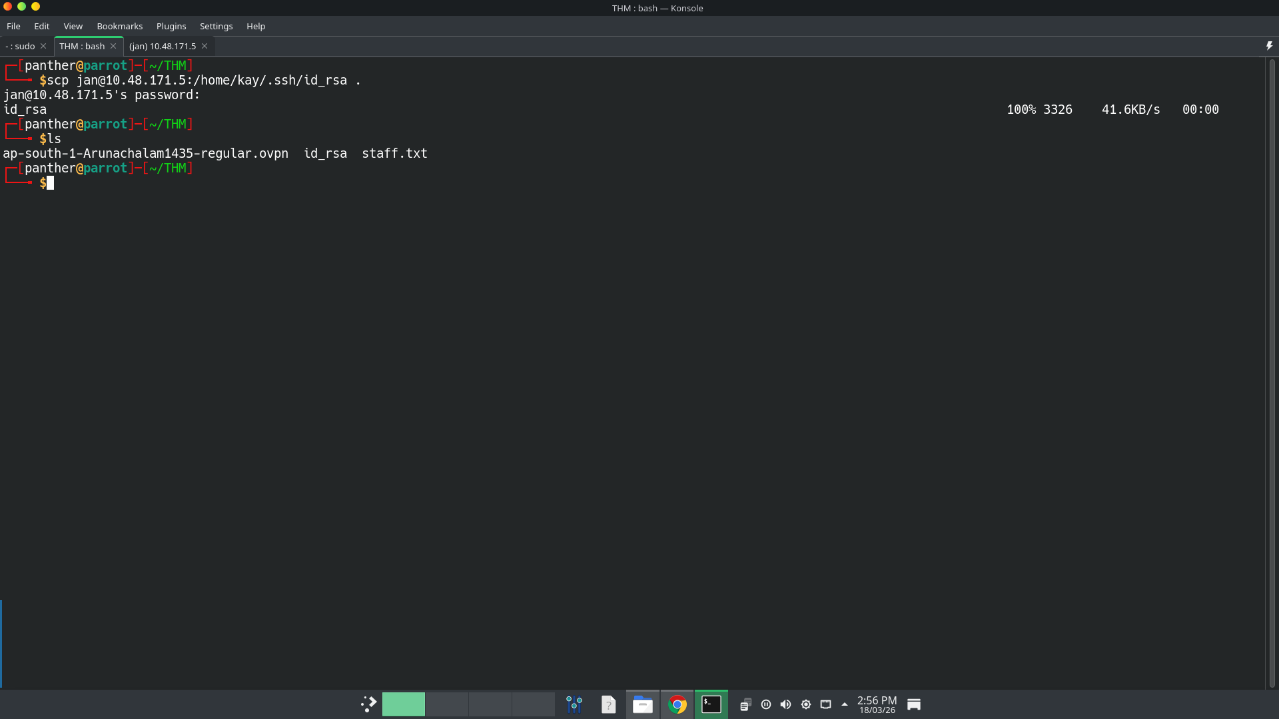Switch to the (jan) 10.48.171.5 tab
This screenshot has height=719, width=1279.
(x=162, y=46)
